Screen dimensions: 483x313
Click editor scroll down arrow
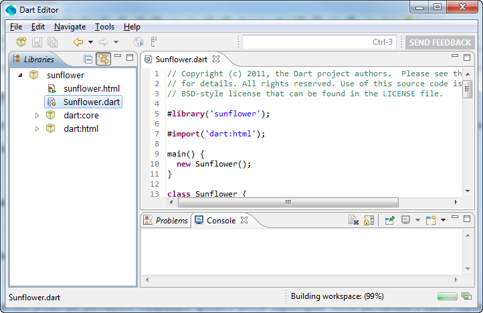[x=468, y=191]
